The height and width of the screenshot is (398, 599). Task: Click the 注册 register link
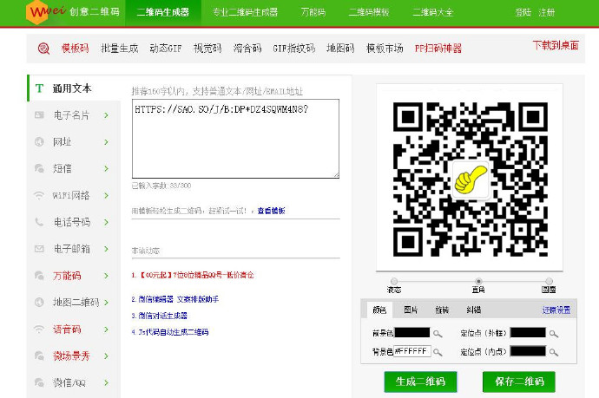coord(547,12)
